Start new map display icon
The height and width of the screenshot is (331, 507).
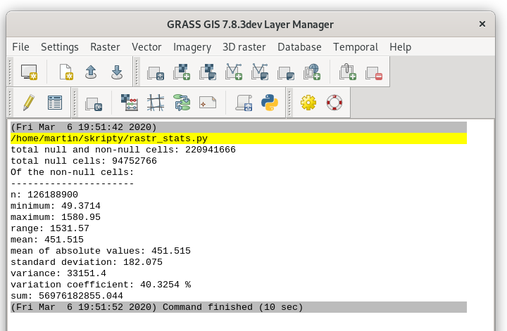[29, 72]
